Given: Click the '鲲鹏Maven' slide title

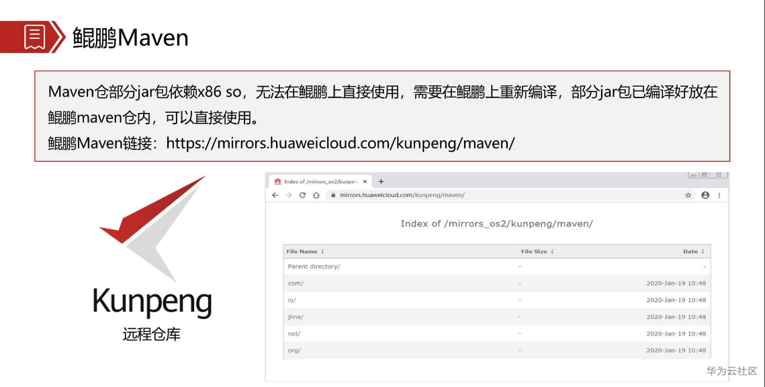Looking at the screenshot, I should 130,38.
